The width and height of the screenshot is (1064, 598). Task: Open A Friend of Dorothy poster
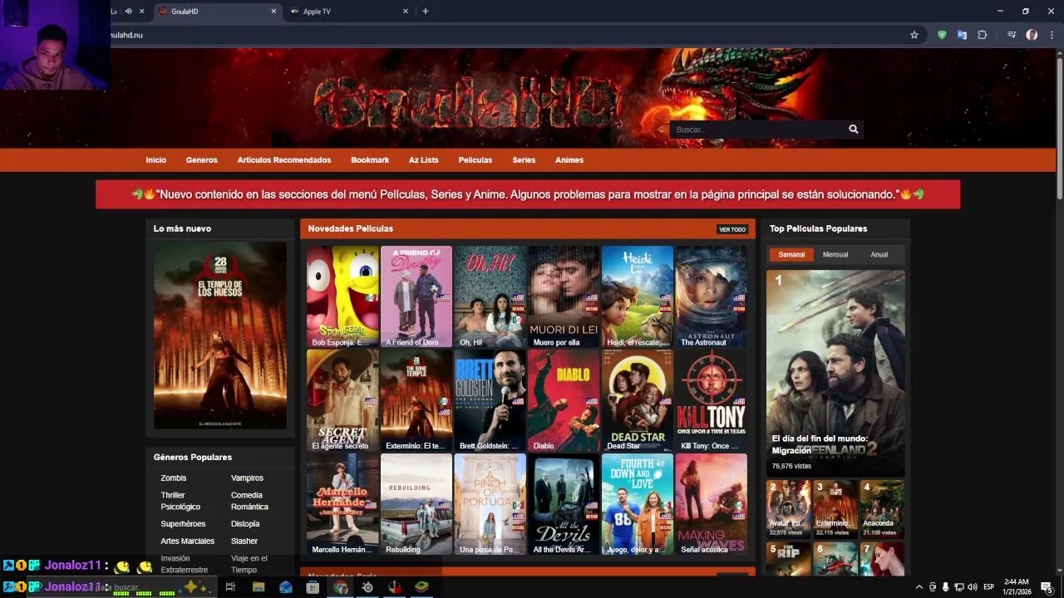(416, 297)
